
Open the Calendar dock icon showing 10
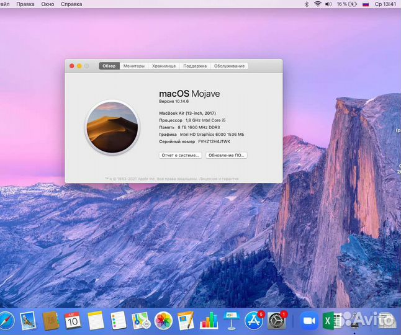pyautogui.click(x=73, y=321)
